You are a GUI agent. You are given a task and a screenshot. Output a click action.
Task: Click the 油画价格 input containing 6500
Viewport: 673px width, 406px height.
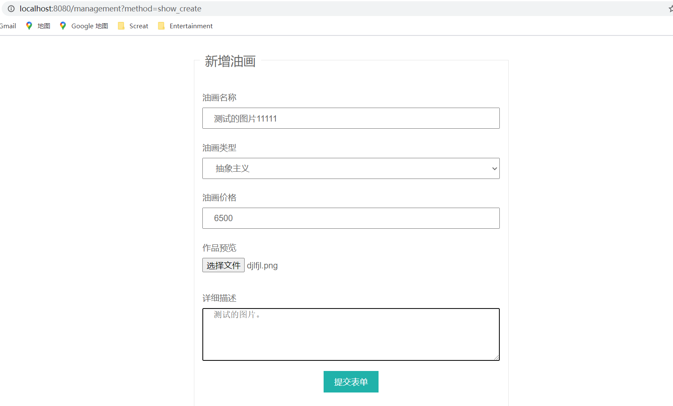(351, 218)
